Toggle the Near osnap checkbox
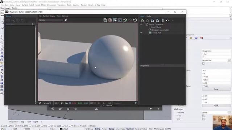The height and width of the screenshot is (130, 232). [9, 126]
